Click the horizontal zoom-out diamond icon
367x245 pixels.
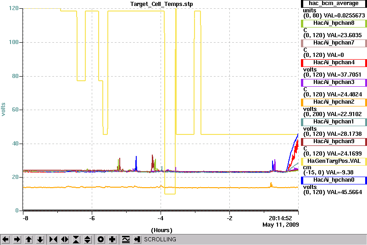pos(65,239)
